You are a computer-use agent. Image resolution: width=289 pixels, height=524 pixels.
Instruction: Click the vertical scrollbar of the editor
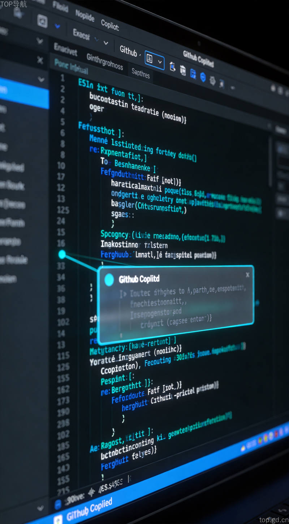click(x=270, y=161)
